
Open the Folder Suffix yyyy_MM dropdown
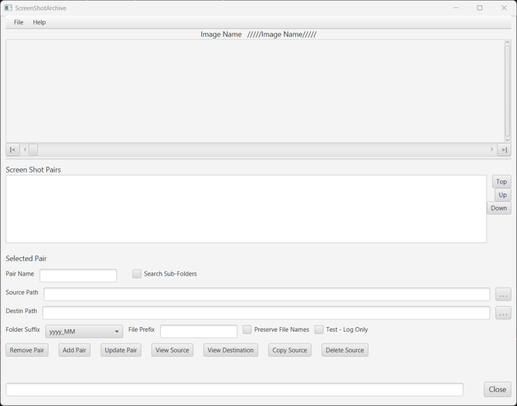84,332
